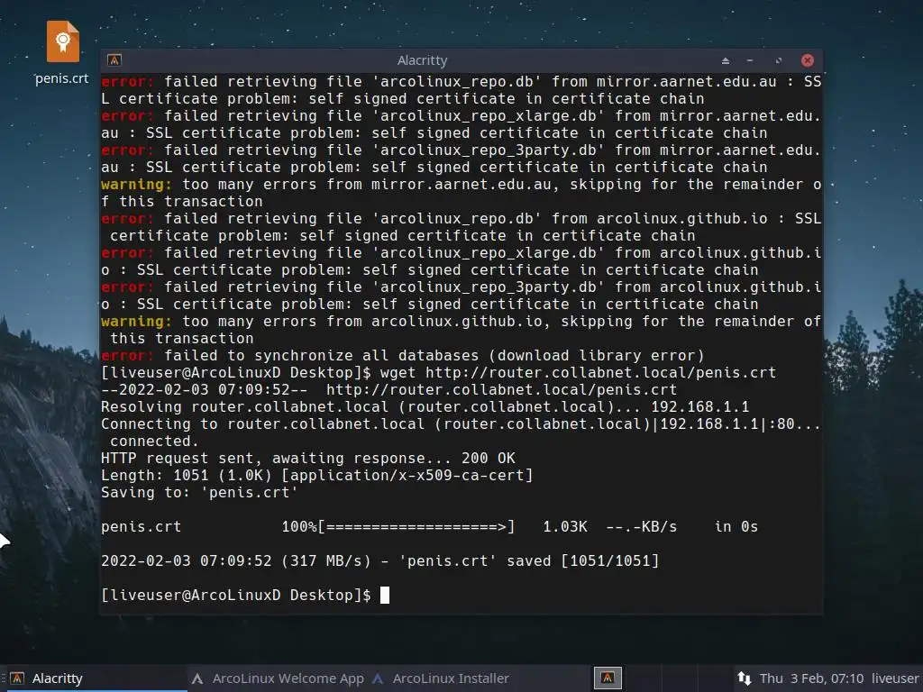
Task: Click the shade/roll-up arrow button in Alacritty title bar
Action: tap(726, 60)
